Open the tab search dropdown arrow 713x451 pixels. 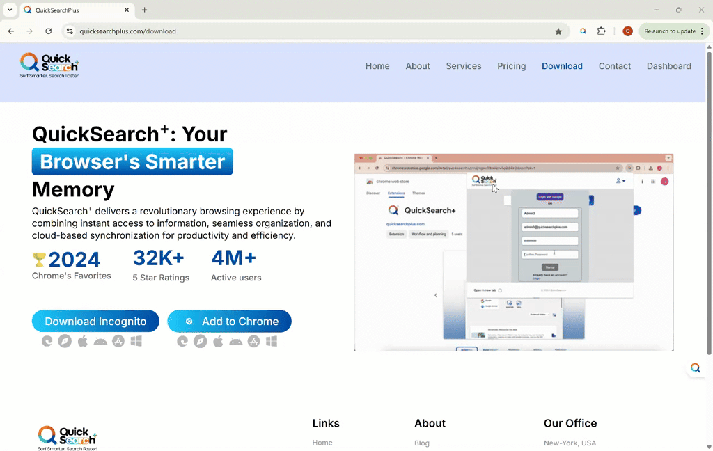click(10, 10)
